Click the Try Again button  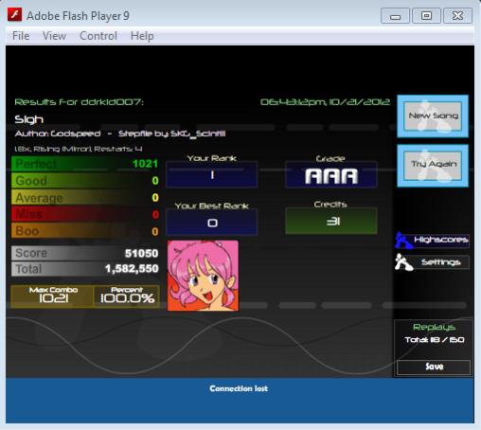[433, 166]
